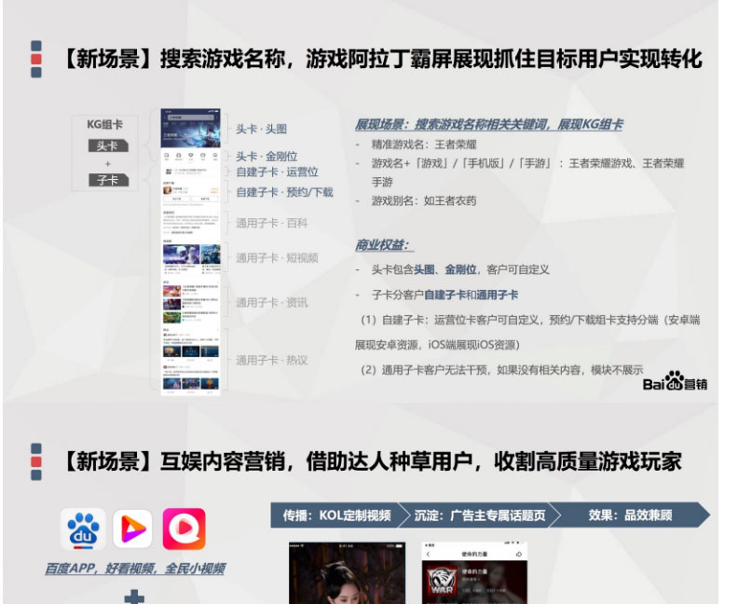Click the KG组卡 label
The image size is (738, 604).
coord(105,125)
